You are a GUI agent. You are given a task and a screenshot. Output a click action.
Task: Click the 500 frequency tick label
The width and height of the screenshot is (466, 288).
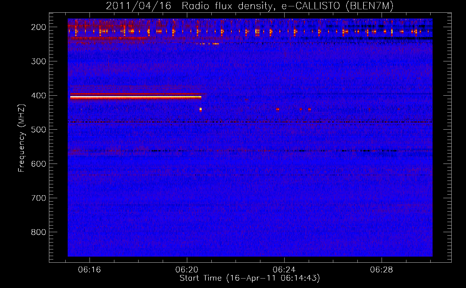pos(39,130)
